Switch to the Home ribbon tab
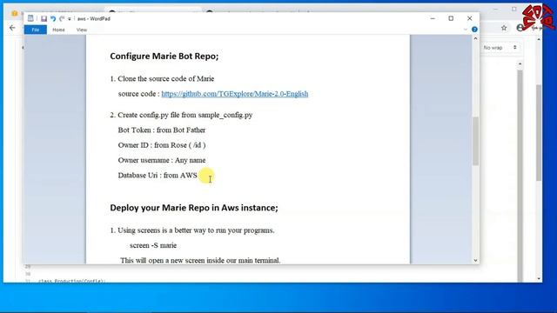This screenshot has height=313, width=557. tap(58, 30)
